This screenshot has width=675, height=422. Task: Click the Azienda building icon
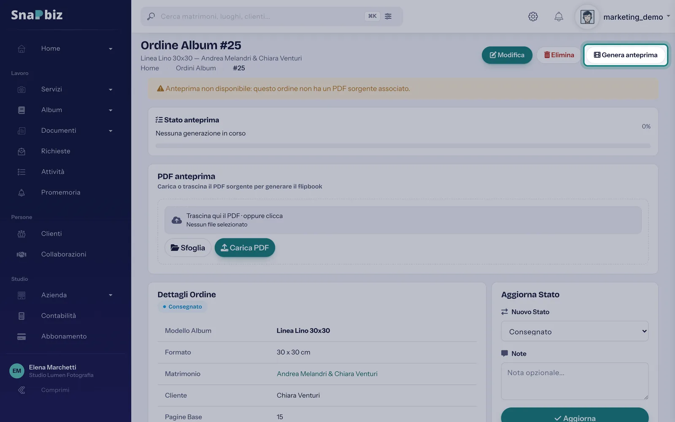(x=22, y=295)
